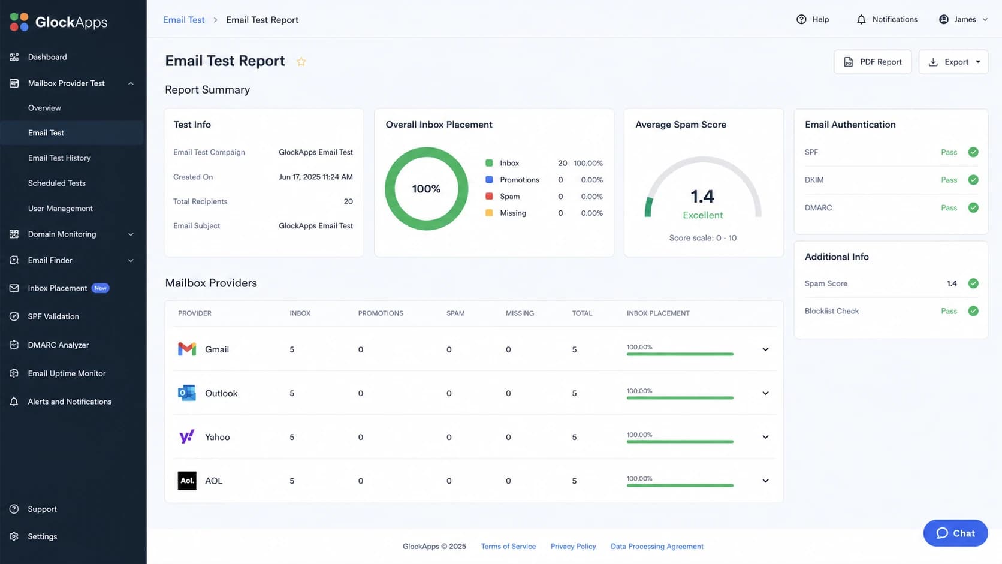The image size is (1002, 564).
Task: Click the Settings gear icon
Action: pos(14,536)
